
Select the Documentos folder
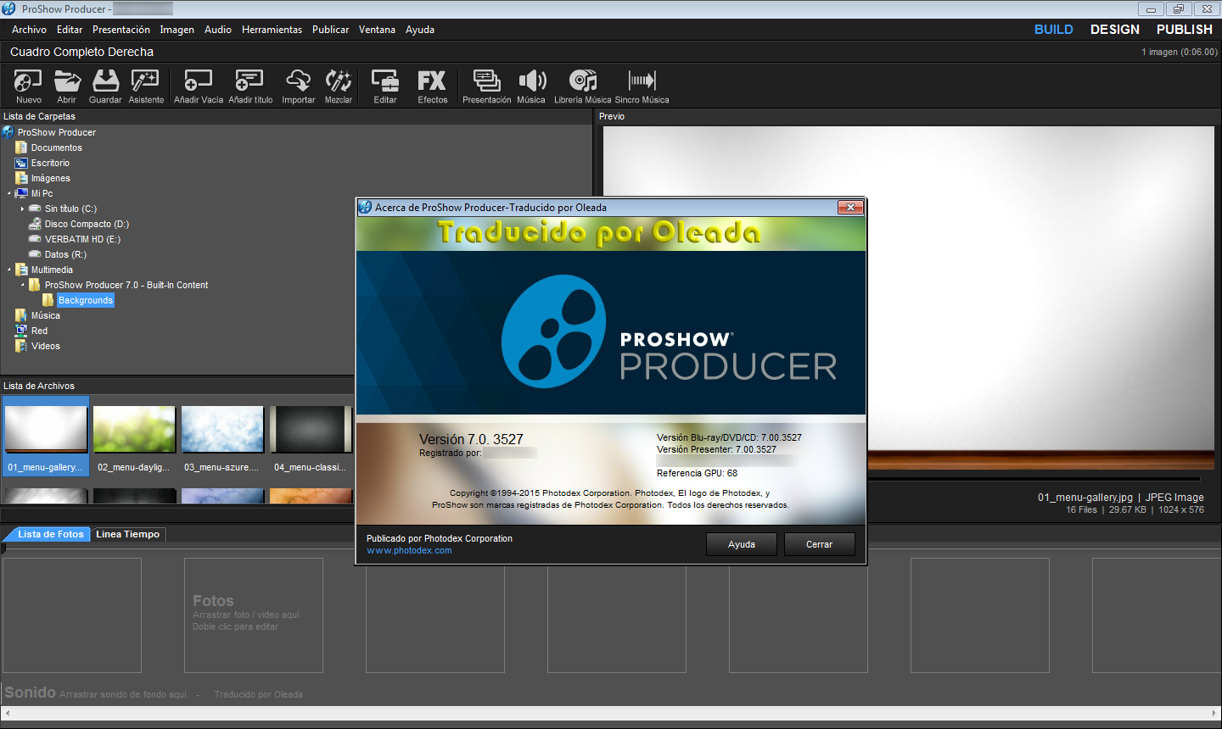click(57, 147)
